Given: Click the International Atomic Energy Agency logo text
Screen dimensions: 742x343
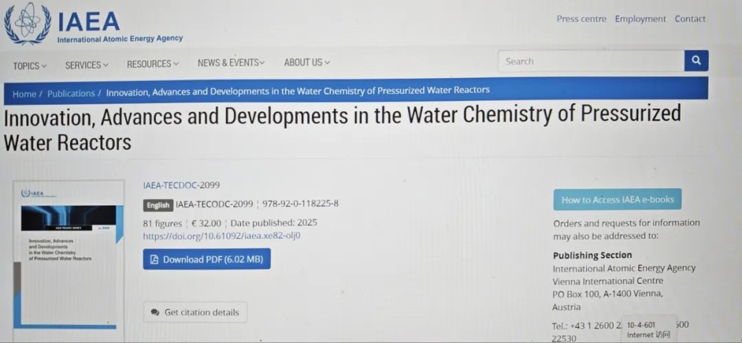Looking at the screenshot, I should (120, 38).
